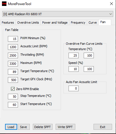This screenshot has width=116, height=134.
Task: Select the Target Temperature field
Action: coord(13,72)
